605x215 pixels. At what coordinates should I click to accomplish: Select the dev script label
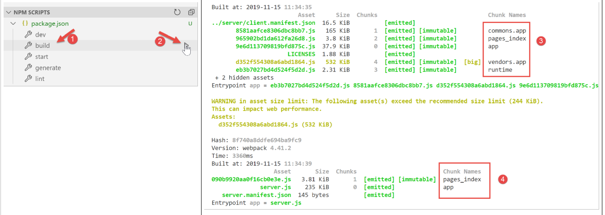(x=40, y=35)
